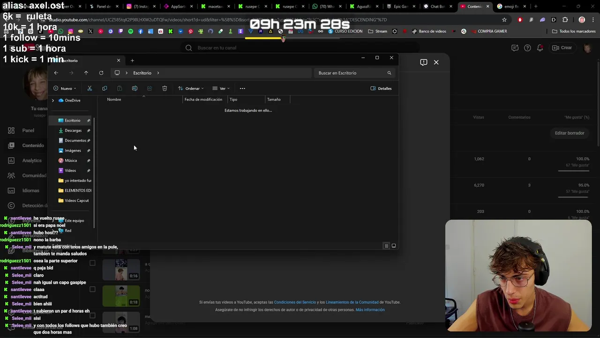Open the Ver view dropdown

pos(221,88)
